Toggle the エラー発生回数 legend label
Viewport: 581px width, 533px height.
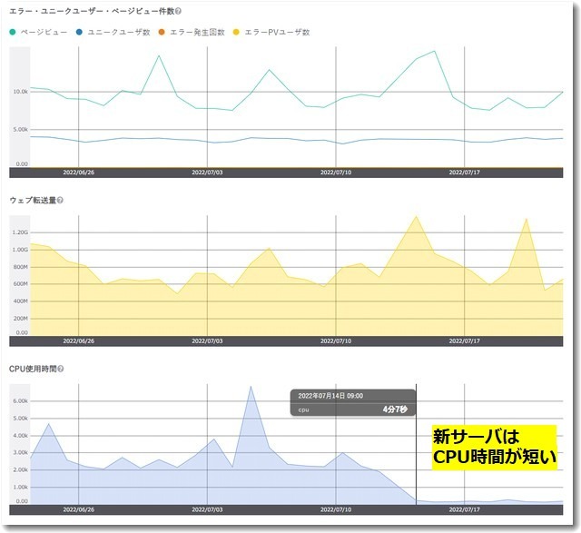[197, 32]
